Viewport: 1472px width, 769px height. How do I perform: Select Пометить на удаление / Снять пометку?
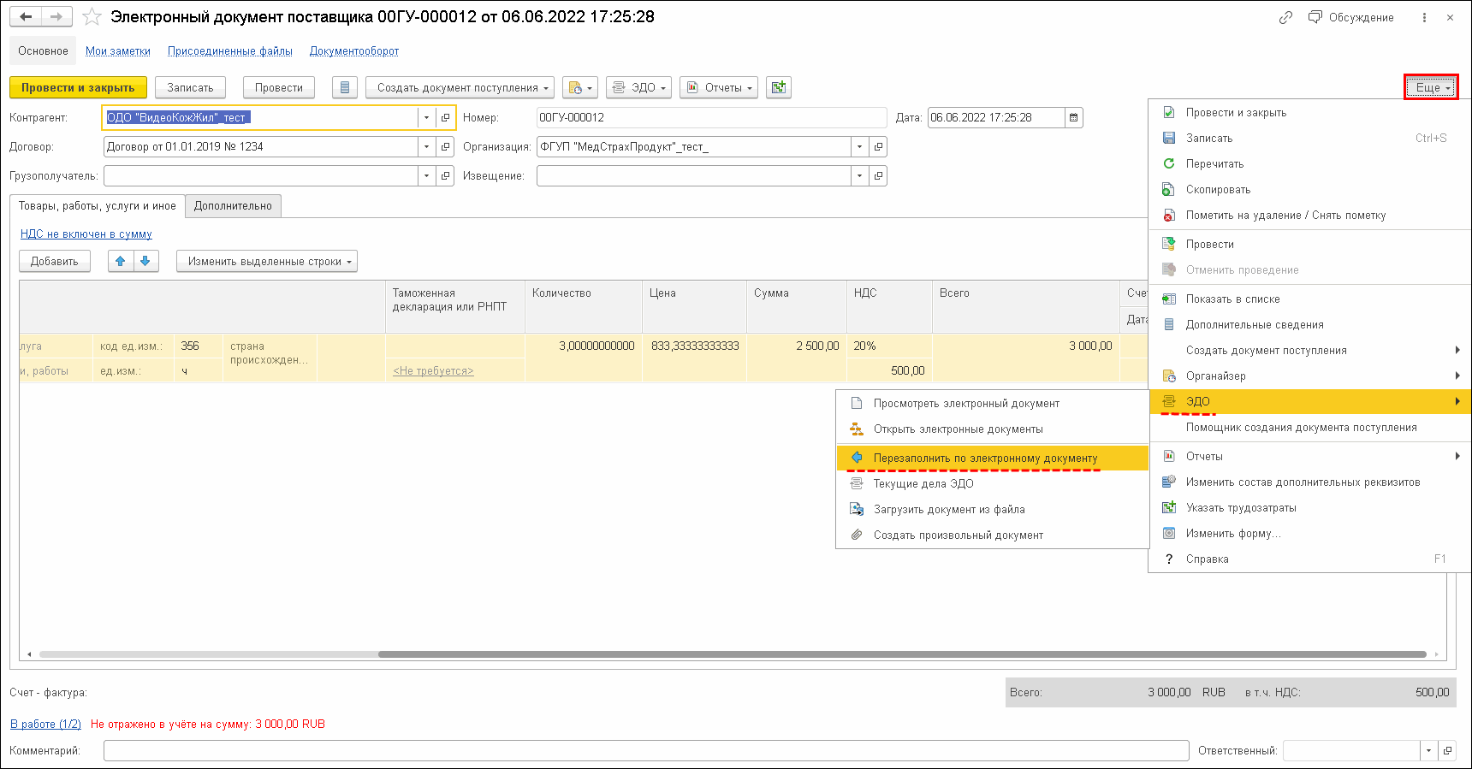coord(1309,215)
